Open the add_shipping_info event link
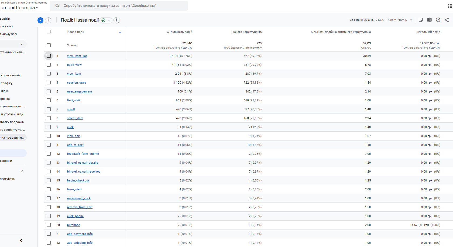This screenshot has width=453, height=247. tap(80, 243)
